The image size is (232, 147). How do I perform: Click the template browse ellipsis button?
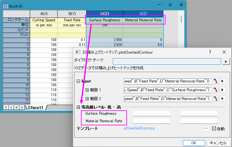[206, 128]
